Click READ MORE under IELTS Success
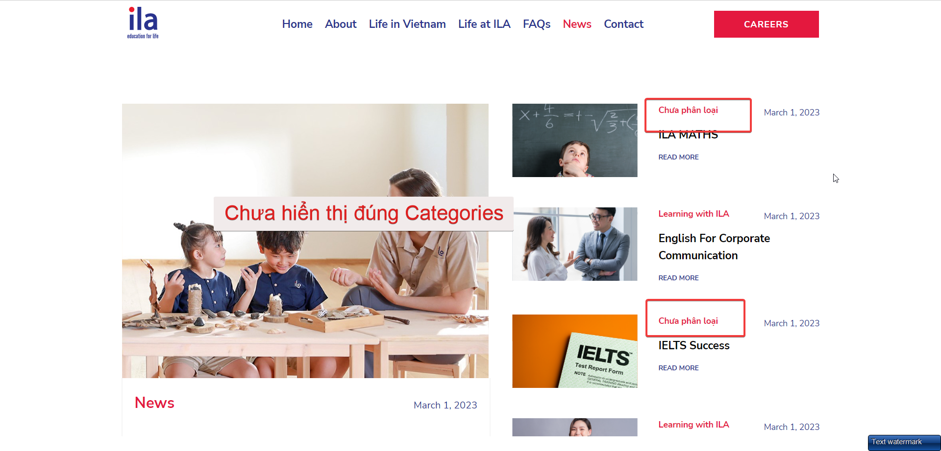The image size is (941, 451). [x=678, y=368]
